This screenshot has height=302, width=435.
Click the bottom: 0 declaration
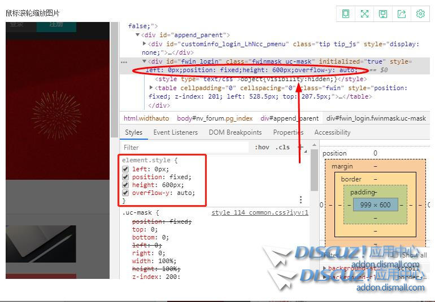tap(150, 237)
